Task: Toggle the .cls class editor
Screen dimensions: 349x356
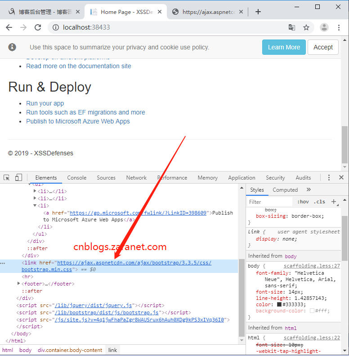Action: 319,202
